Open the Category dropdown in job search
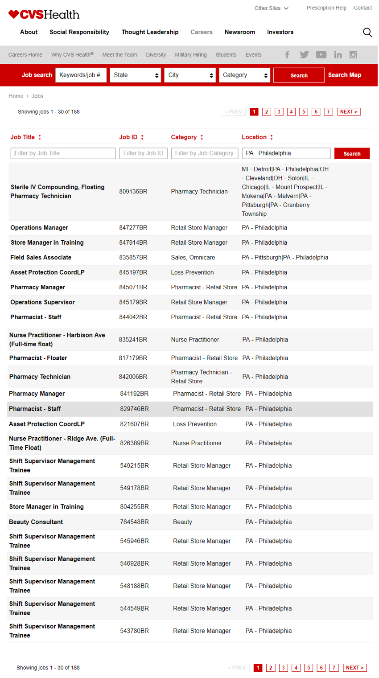Viewport: 379px width, 678px height. 244,75
